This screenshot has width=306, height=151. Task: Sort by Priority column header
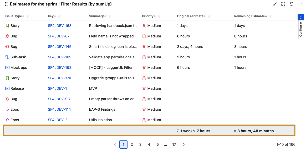pos(148,16)
